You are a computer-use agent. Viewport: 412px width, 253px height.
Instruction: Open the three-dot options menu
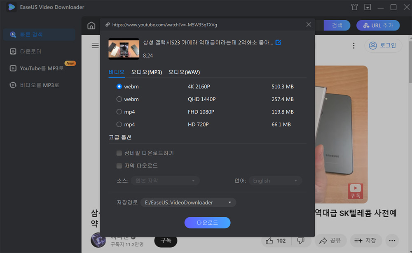[353, 45]
